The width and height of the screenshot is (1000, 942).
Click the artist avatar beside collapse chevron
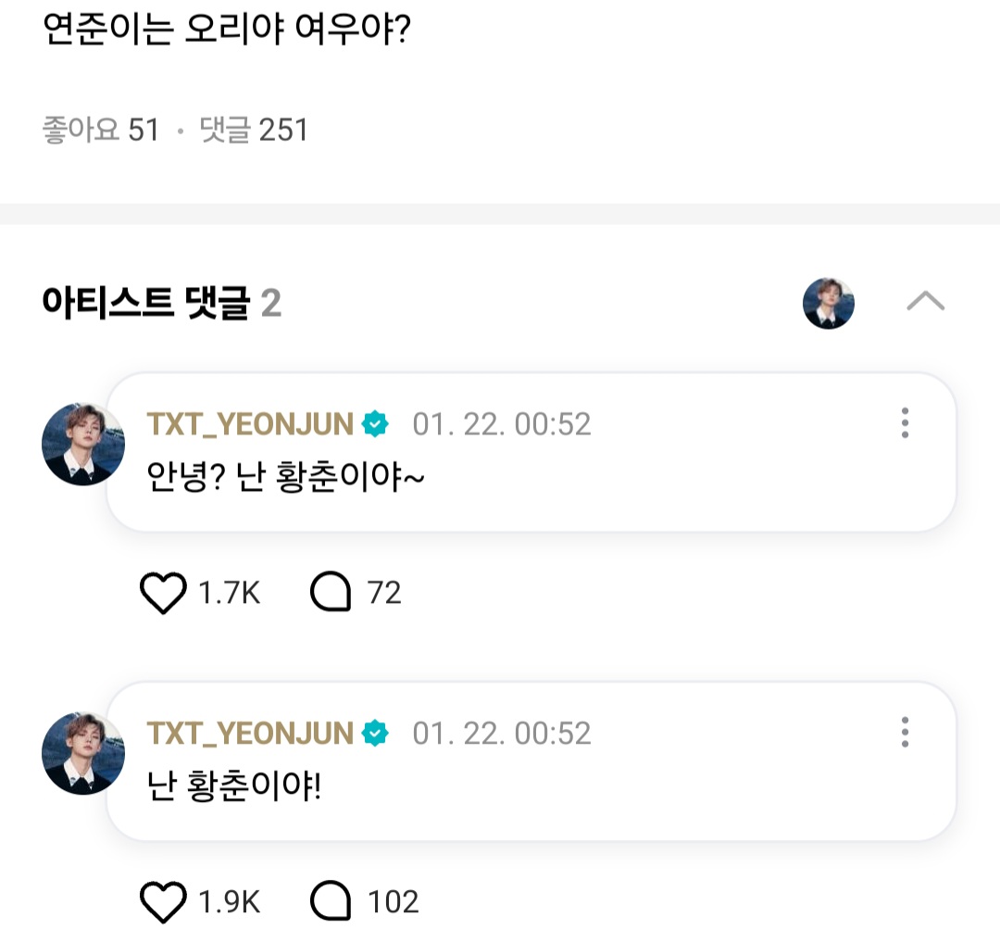829,303
